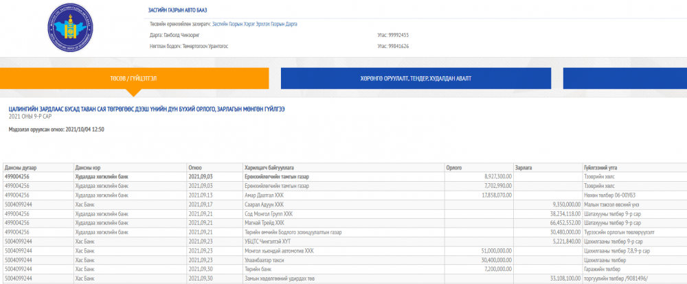Click the ЦАЛИНГИЙН ЗАРДЛААС БУСАД report heading

click(x=147, y=109)
